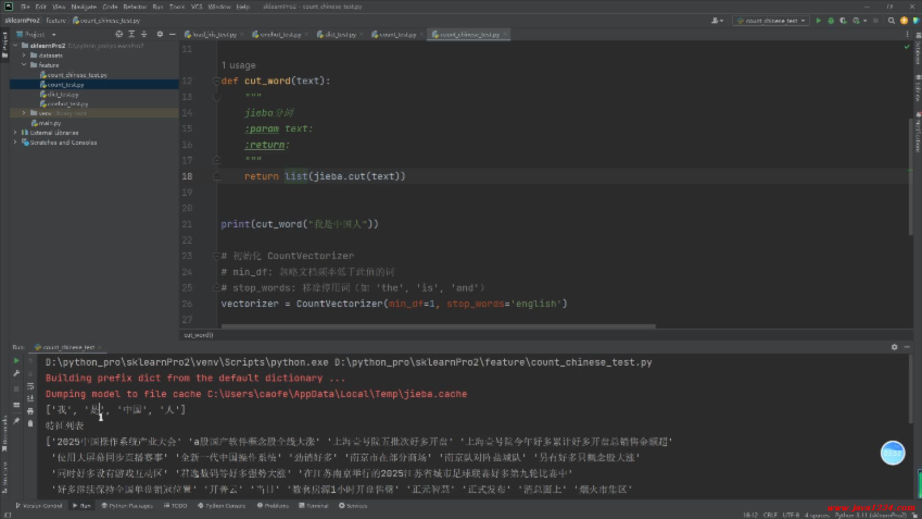The width and height of the screenshot is (922, 519).
Task: Open Search Everywhere magnifier icon
Action: point(891,21)
